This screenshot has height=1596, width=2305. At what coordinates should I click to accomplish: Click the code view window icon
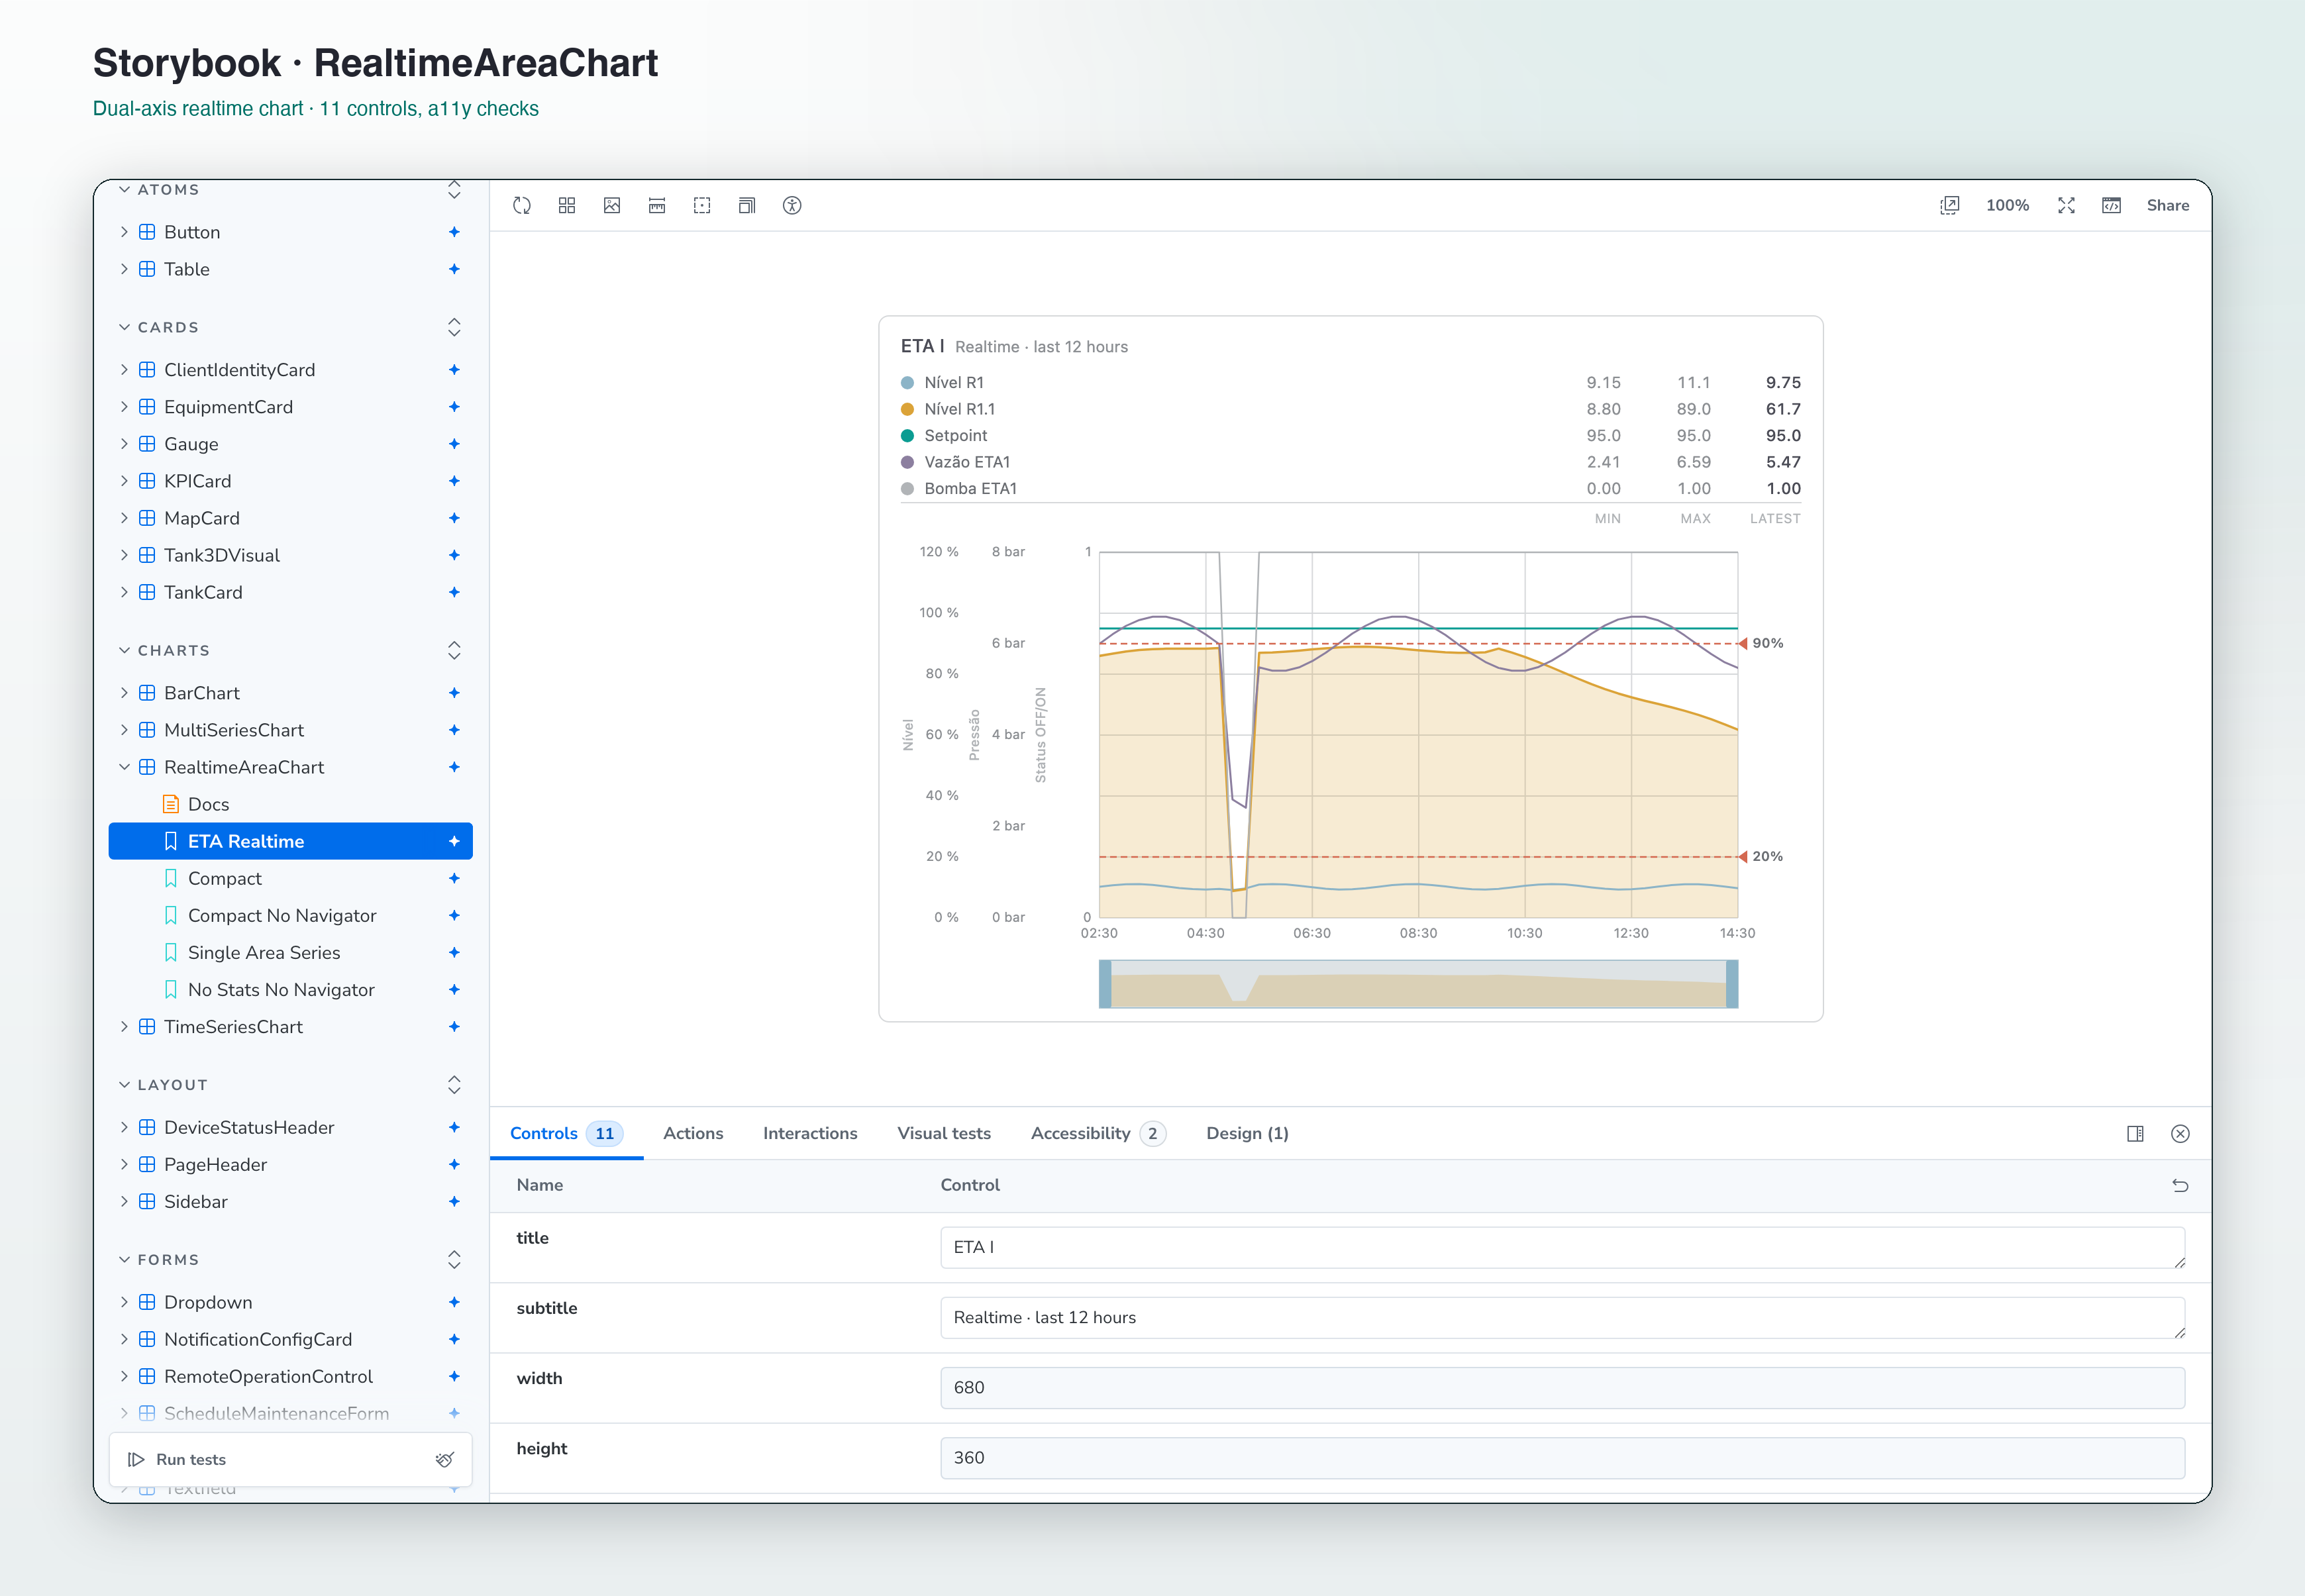point(2111,205)
